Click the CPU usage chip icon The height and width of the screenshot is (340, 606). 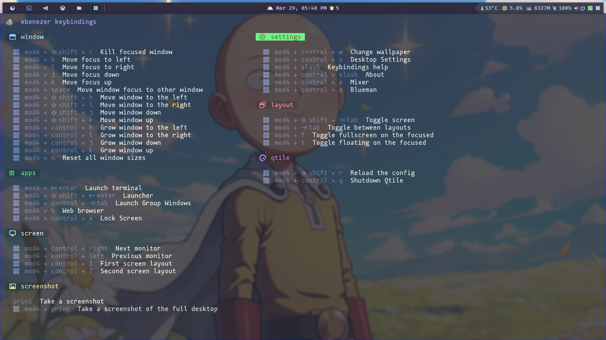505,8
